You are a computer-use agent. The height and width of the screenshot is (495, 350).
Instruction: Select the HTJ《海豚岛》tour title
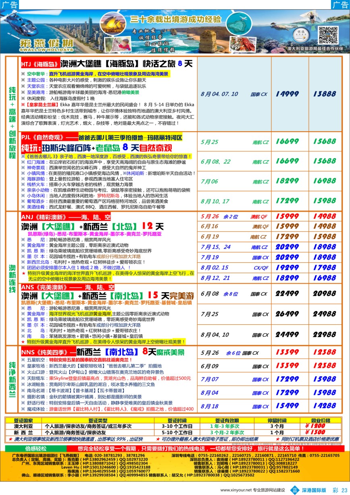107,63
